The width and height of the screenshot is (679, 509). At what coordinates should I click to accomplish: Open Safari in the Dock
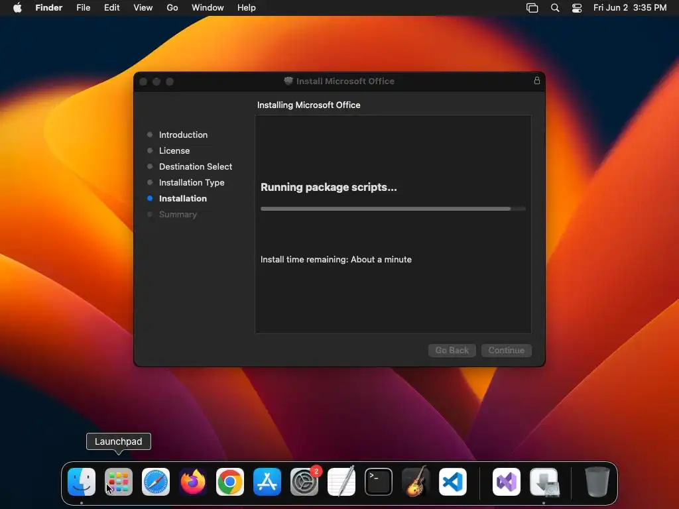[x=156, y=481]
